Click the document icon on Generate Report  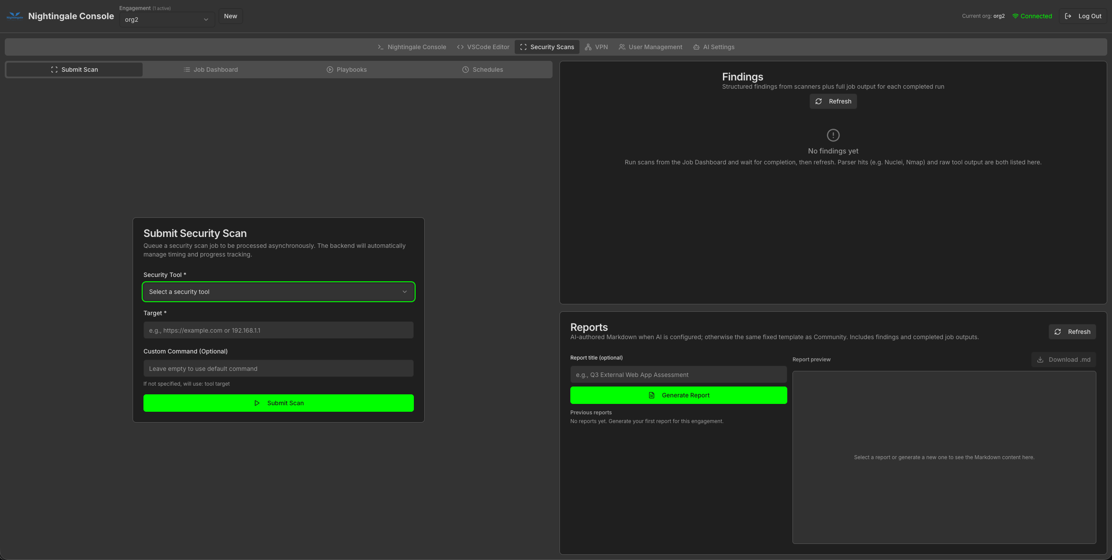click(x=651, y=395)
